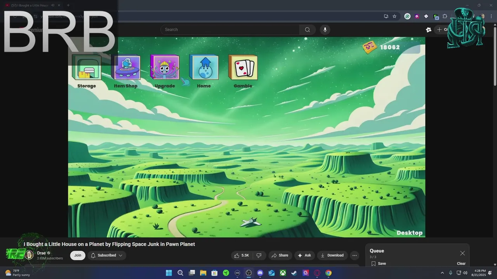Clear the queue
The height and width of the screenshot is (279, 497).
[461, 263]
